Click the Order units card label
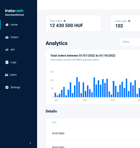This screenshot has width=140, height=148. click(121, 21)
